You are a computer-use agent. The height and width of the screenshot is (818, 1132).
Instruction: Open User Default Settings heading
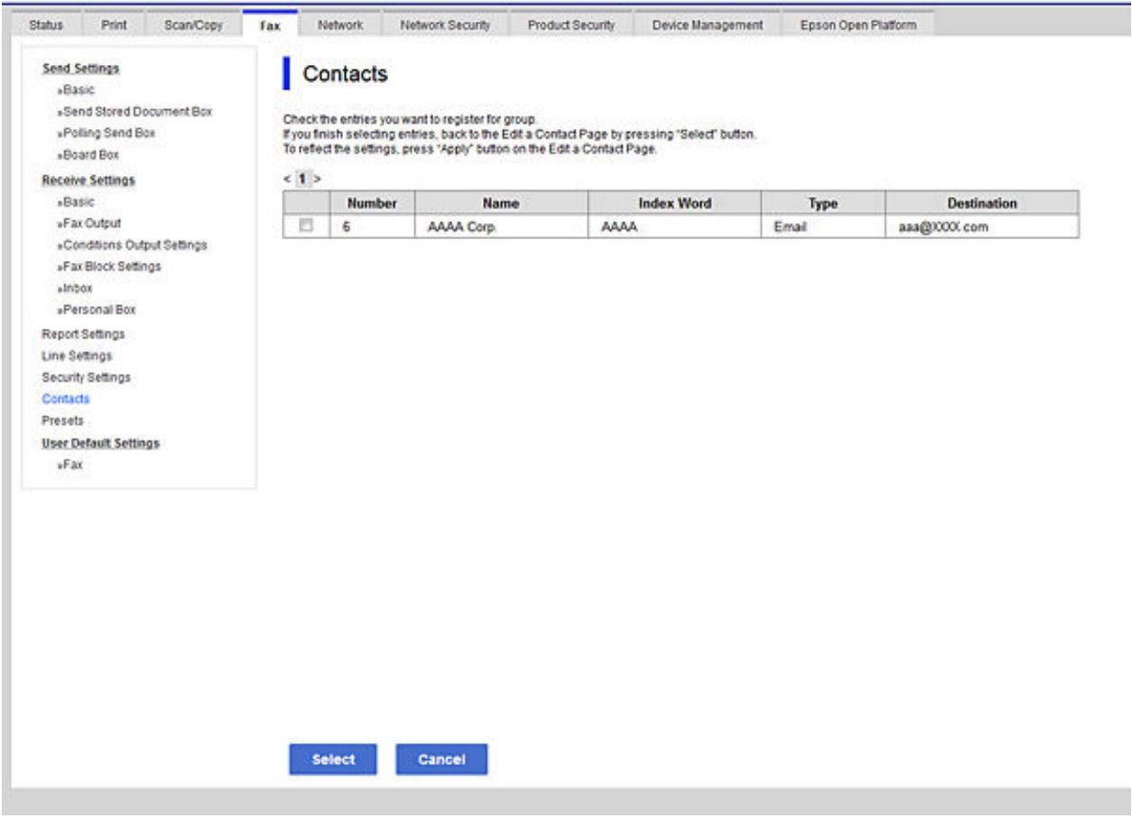coord(100,443)
